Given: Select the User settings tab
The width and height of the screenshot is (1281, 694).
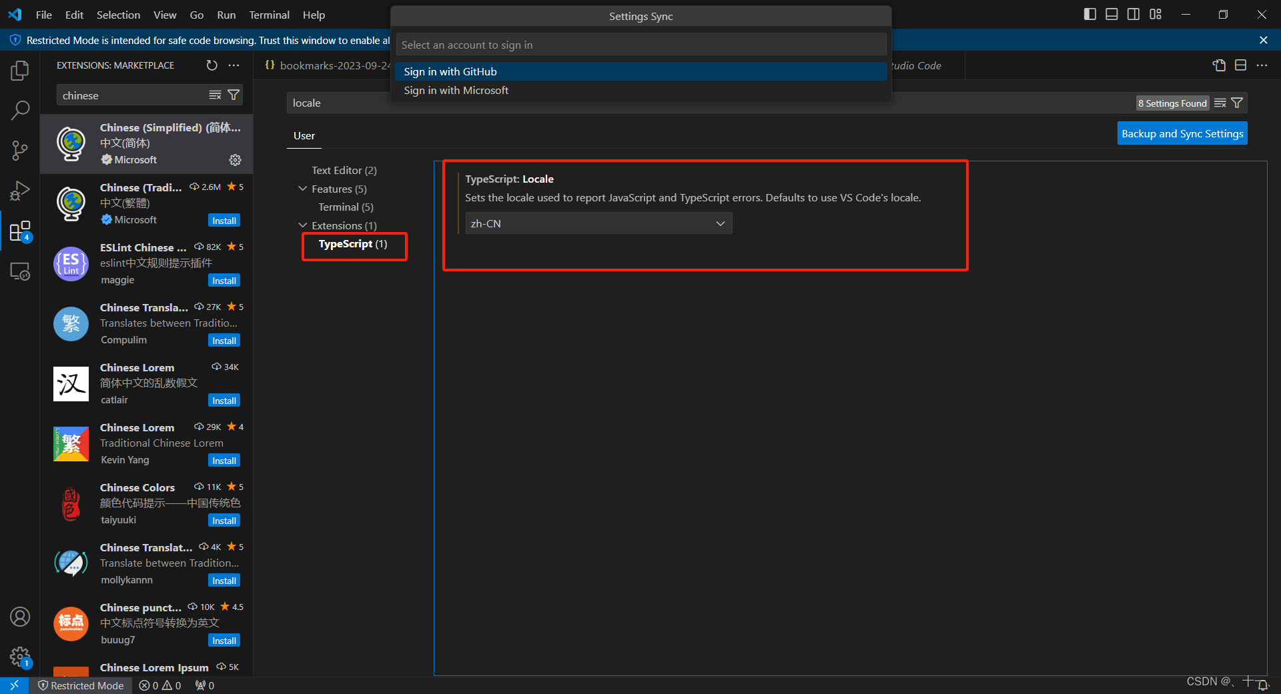Looking at the screenshot, I should [304, 135].
